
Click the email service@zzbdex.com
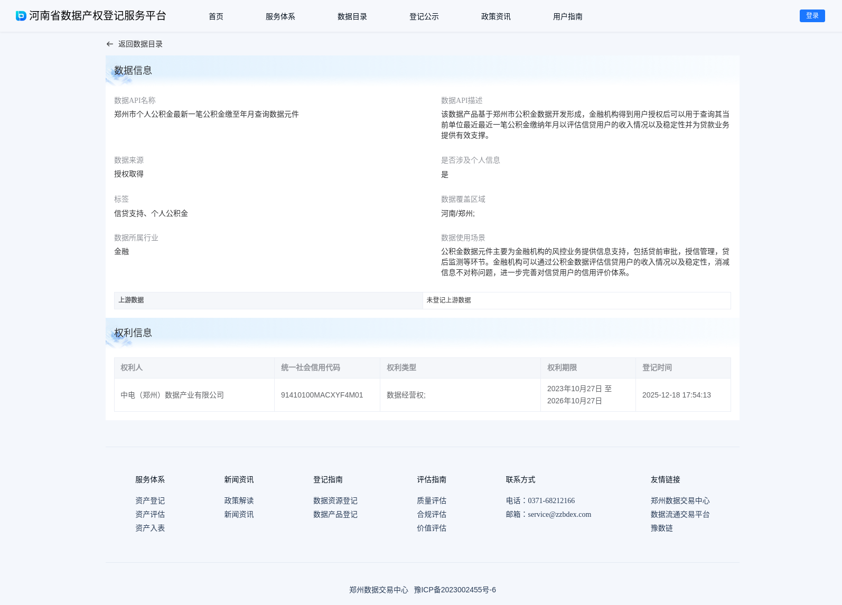click(559, 514)
